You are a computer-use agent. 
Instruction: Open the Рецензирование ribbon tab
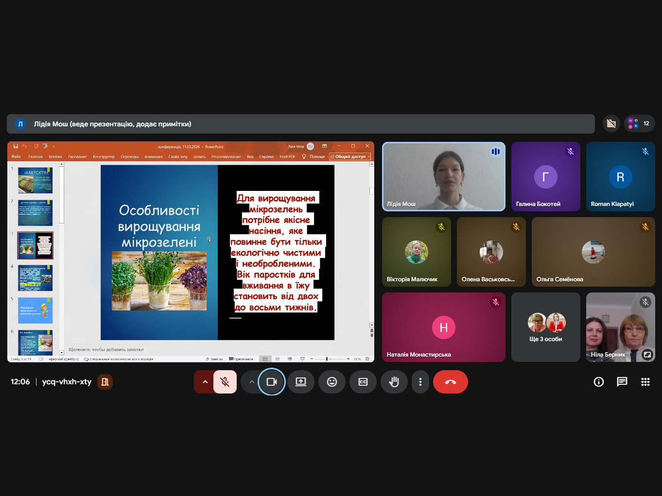(226, 156)
